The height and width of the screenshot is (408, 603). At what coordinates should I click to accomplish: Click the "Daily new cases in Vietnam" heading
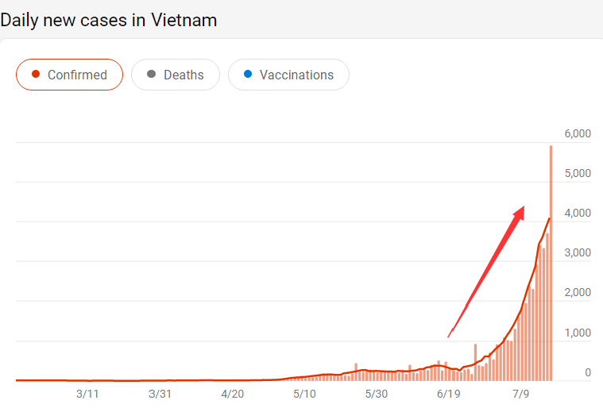tap(109, 20)
